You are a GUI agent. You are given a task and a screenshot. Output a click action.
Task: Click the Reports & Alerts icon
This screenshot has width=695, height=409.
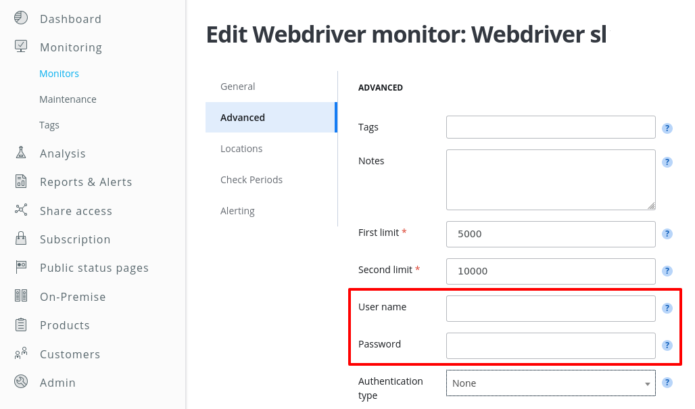(x=21, y=181)
